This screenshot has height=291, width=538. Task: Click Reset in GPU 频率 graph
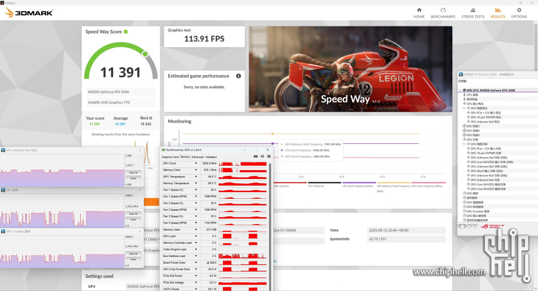(133, 219)
